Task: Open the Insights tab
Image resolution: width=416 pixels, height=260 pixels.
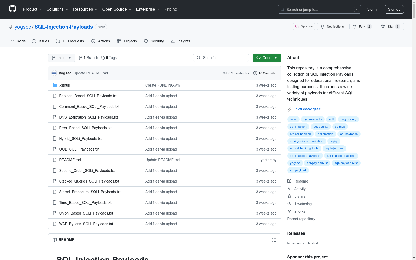Action: pos(180,41)
